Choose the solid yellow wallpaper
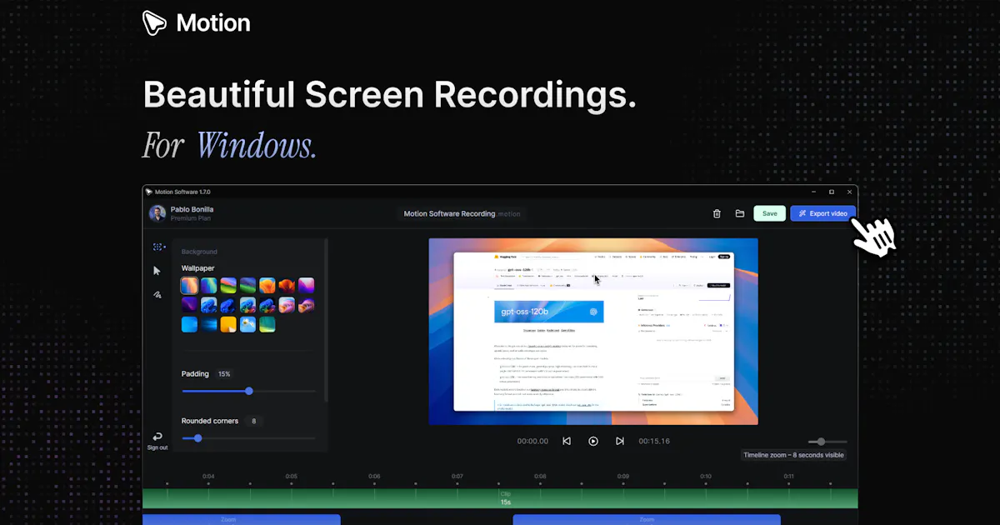 tap(228, 324)
